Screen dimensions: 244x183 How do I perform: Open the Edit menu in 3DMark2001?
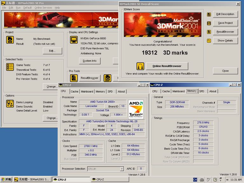[11, 8]
